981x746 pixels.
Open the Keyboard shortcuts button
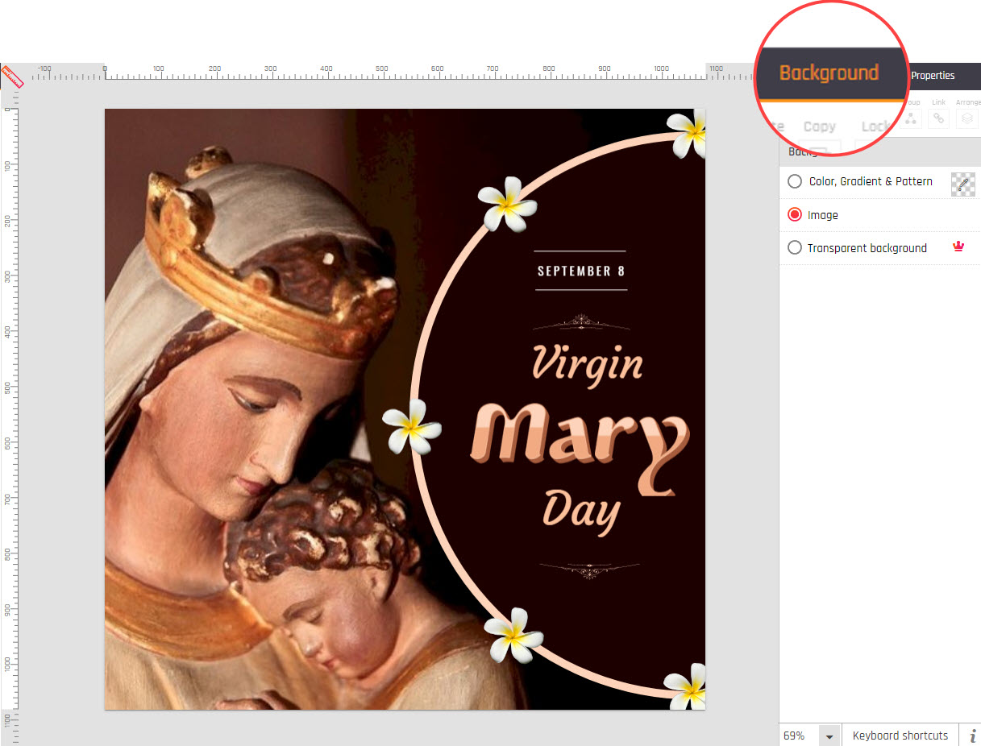coord(900,736)
